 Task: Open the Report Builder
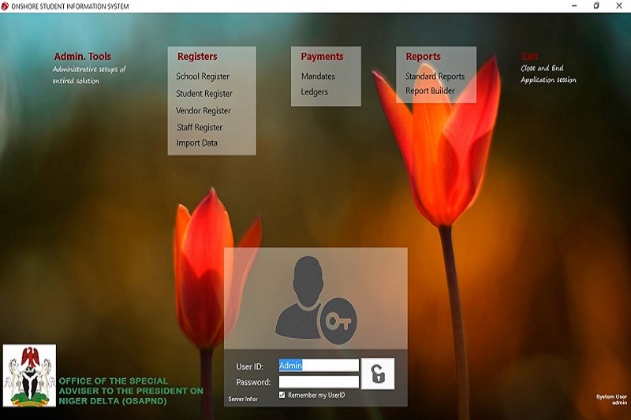[430, 91]
